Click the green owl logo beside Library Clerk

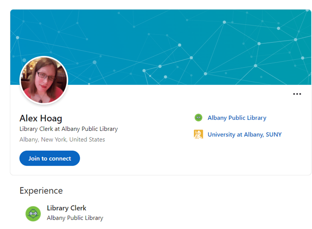pos(33,214)
